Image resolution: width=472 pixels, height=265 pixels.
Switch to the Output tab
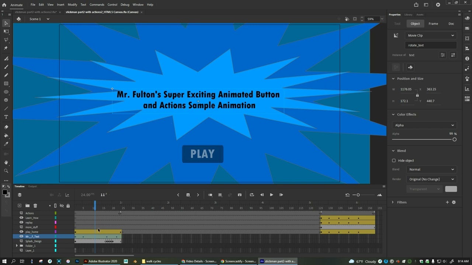tap(32, 186)
